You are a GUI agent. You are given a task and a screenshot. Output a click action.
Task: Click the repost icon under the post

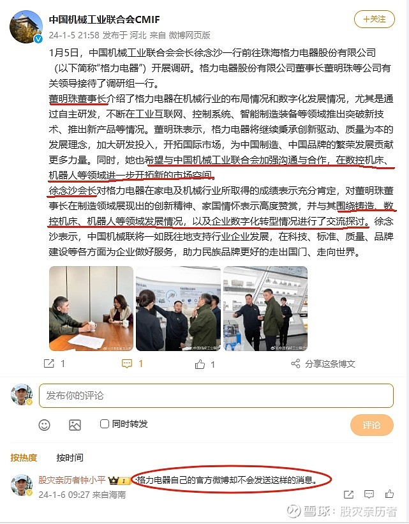point(49,364)
